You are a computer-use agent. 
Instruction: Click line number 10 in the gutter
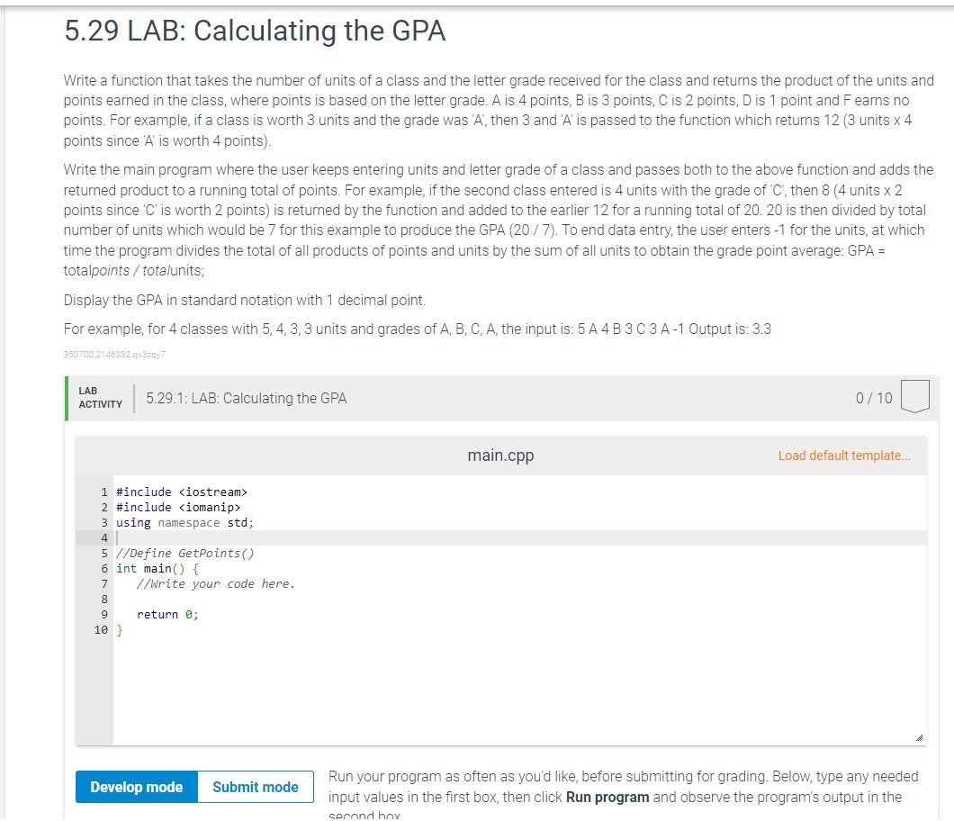(100, 629)
